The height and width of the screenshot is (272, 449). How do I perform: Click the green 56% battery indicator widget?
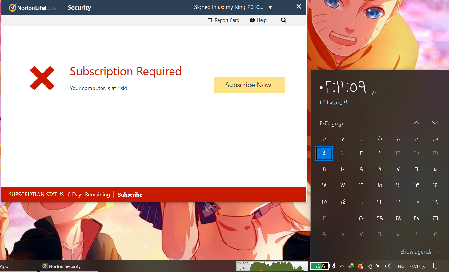[x=320, y=266]
